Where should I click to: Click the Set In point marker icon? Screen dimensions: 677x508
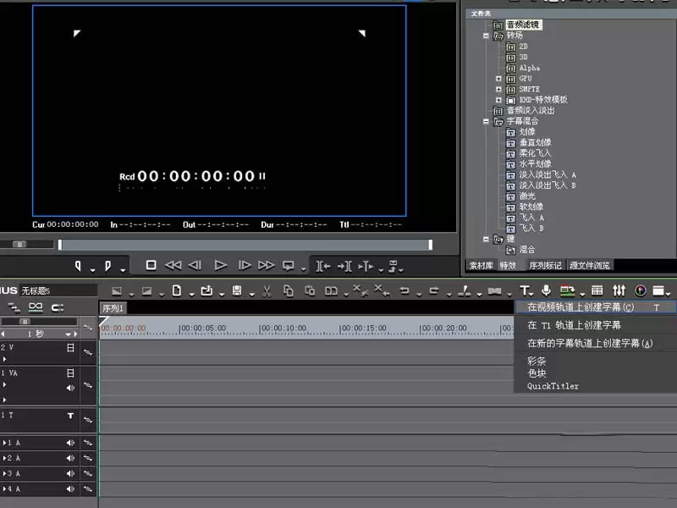tap(78, 266)
